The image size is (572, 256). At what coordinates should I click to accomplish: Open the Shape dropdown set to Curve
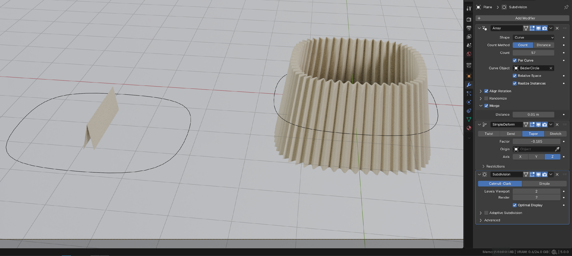coord(534,38)
